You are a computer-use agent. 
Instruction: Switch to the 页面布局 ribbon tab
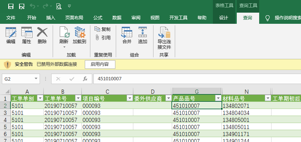pyautogui.click(x=74, y=18)
